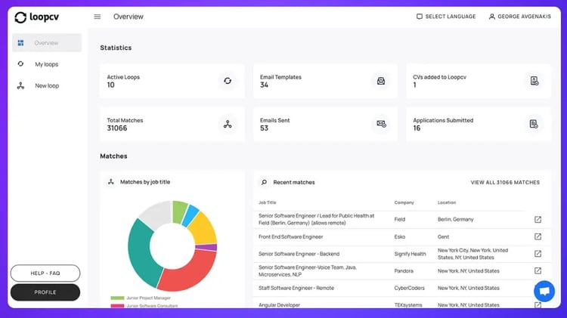Screen dimensions: 567x318
Task: Open the George Avgenakis user menu
Action: pyautogui.click(x=519, y=17)
